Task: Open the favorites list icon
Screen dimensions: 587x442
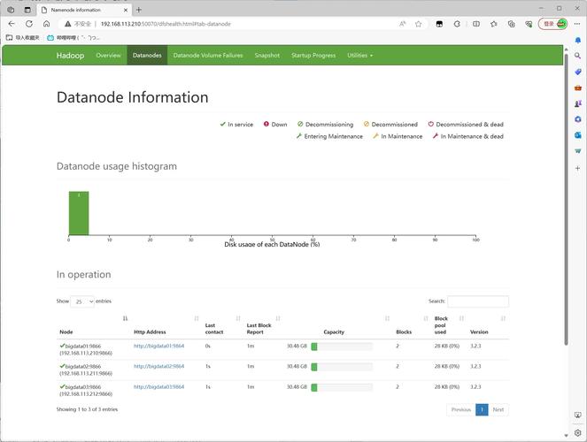Action: pos(494,24)
